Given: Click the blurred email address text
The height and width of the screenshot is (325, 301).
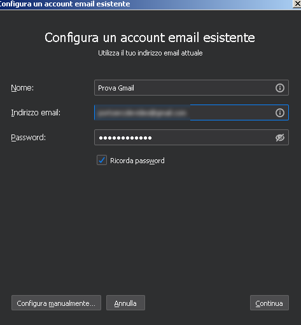Looking at the screenshot, I should point(142,113).
